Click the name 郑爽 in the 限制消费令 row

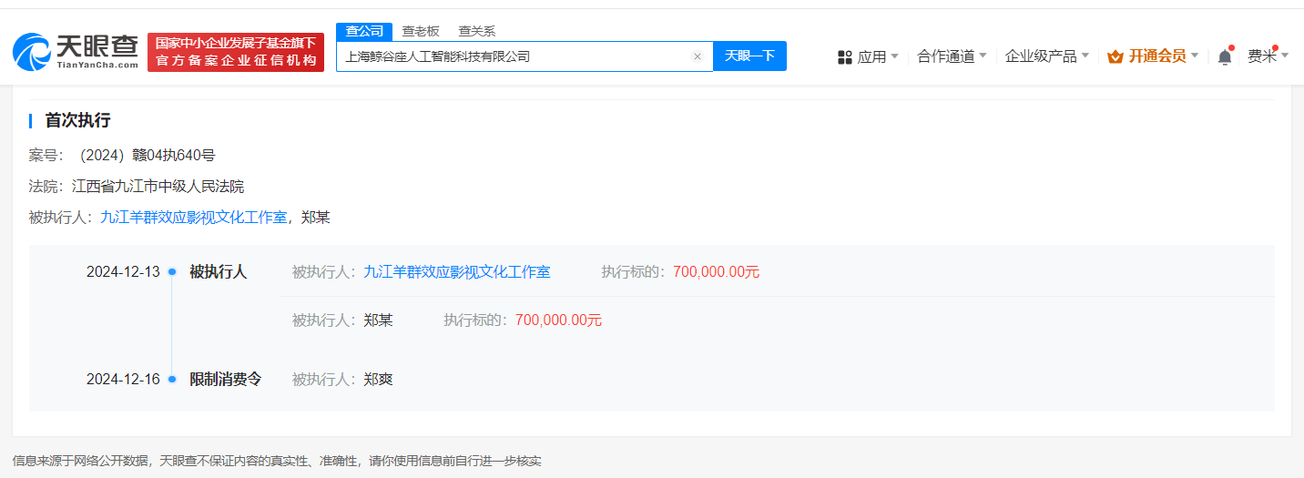click(x=378, y=380)
